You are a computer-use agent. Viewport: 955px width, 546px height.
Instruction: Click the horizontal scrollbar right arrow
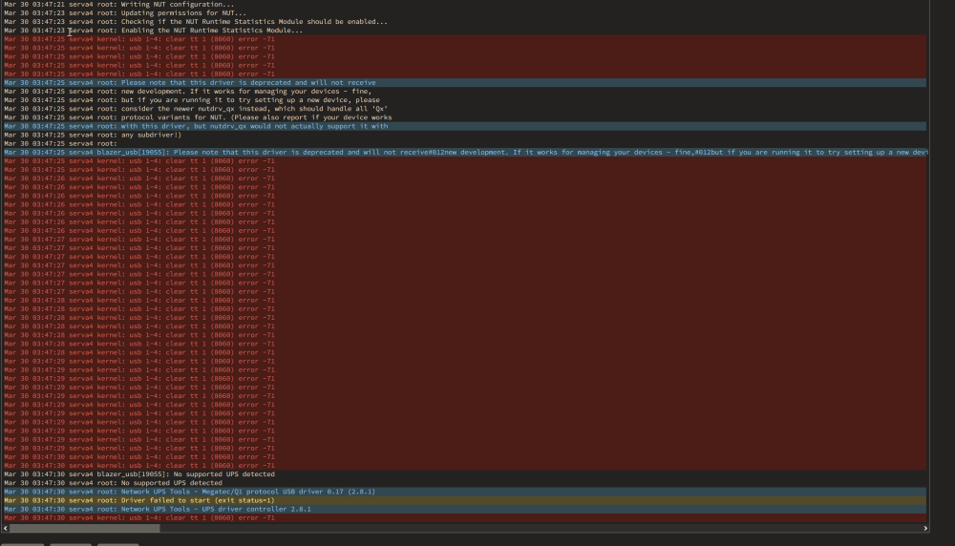point(925,529)
